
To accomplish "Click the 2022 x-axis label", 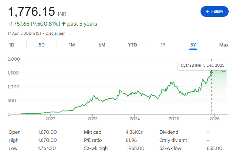I will tap(50, 119).
